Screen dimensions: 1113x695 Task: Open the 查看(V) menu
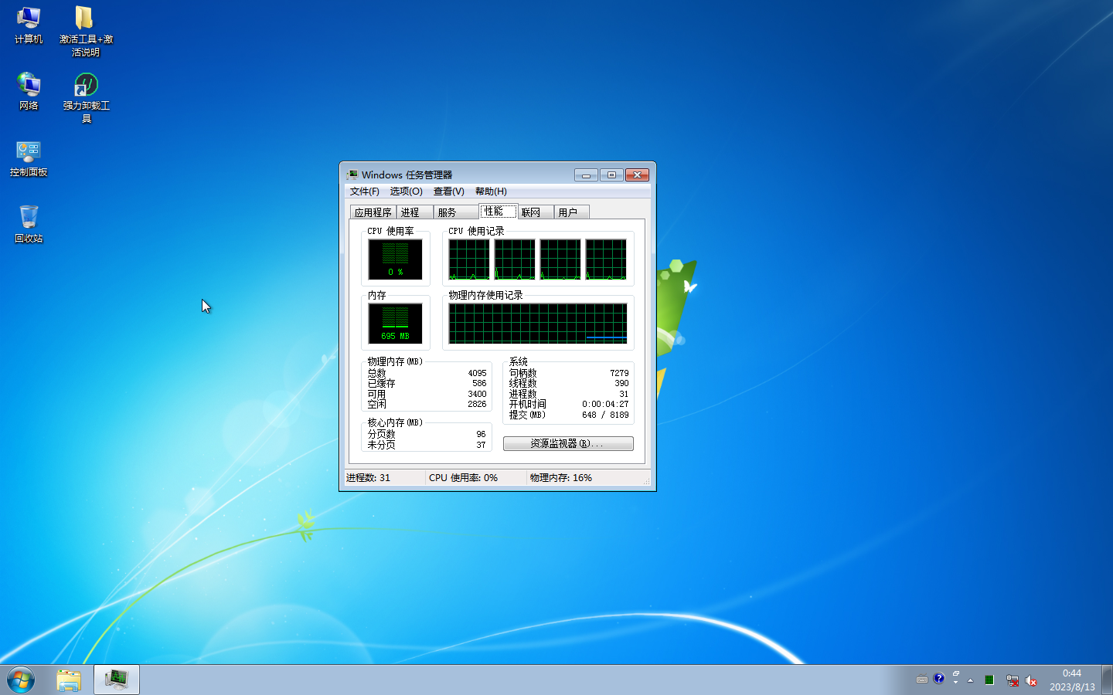click(448, 192)
